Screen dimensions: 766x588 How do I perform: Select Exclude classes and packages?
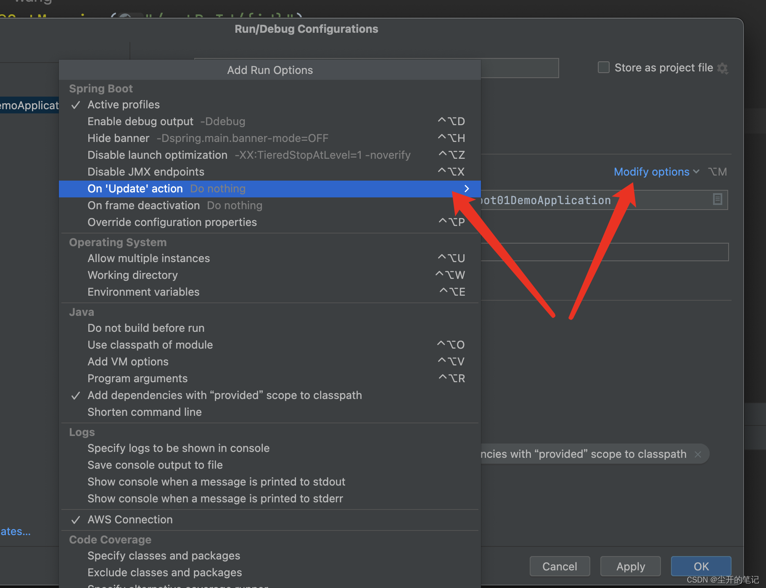coord(270,572)
